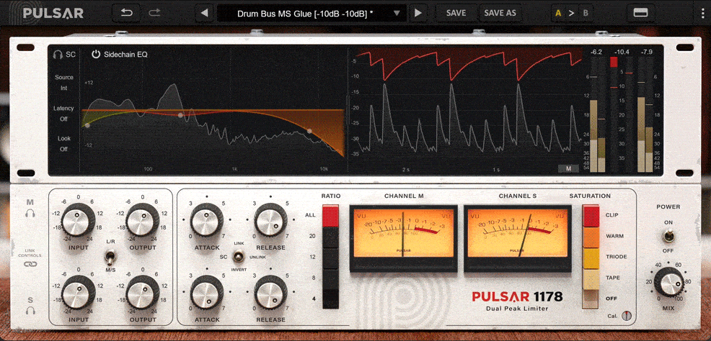This screenshot has width=711, height=341.
Task: Click channel M INPUT knob
Action: [x=78, y=221]
